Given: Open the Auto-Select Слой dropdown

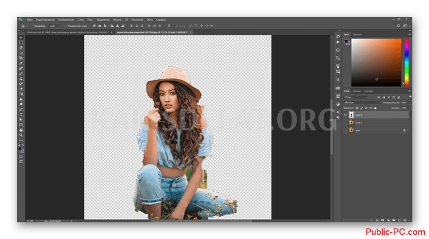Looking at the screenshot, I should [55, 26].
